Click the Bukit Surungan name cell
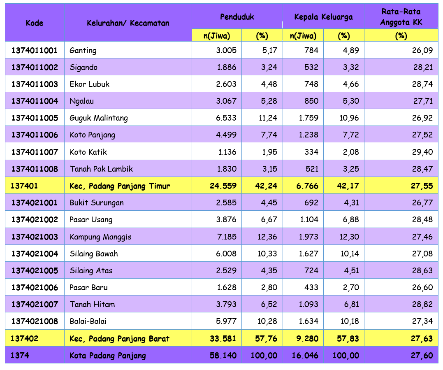Viewport: 443px width, 370px height. tap(97, 203)
